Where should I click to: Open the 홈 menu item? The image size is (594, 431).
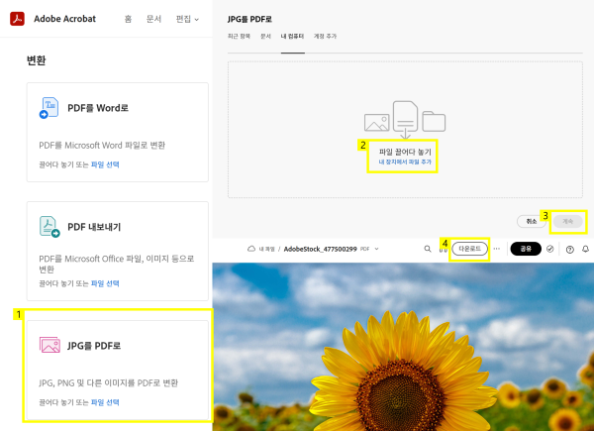point(128,19)
